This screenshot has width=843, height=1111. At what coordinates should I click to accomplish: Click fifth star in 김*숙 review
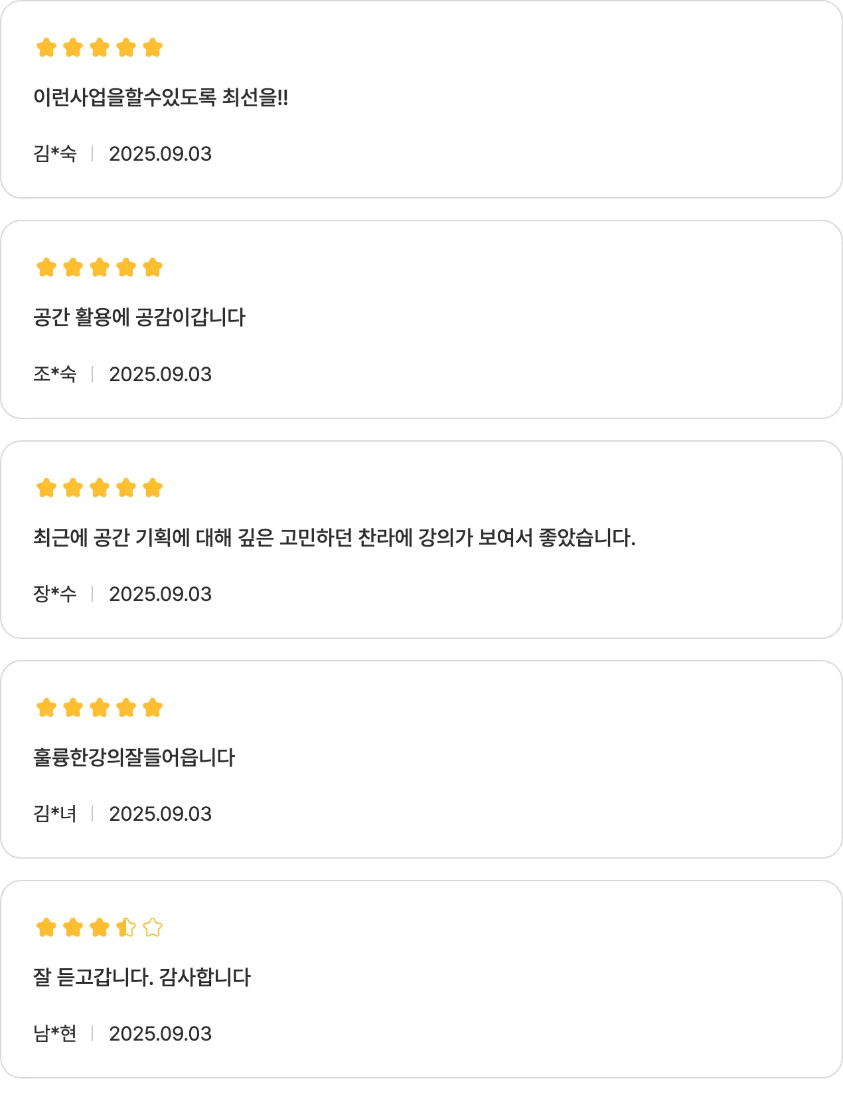(153, 48)
